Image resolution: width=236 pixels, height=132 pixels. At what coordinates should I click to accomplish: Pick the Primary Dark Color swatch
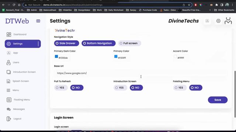tap(56, 56)
